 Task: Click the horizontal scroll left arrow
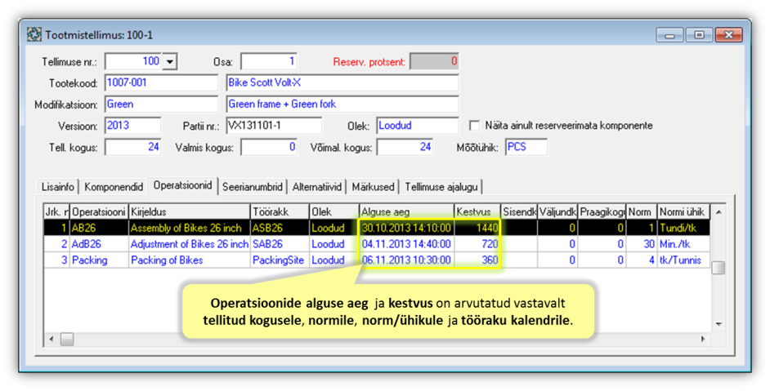tap(51, 339)
